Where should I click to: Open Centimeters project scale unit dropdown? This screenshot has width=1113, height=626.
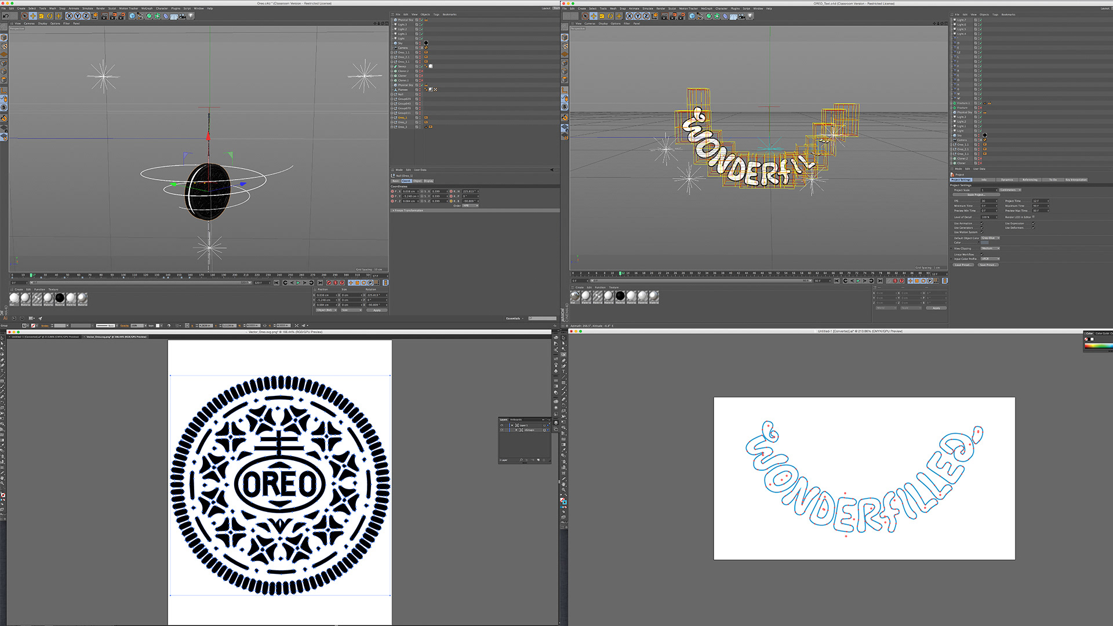pos(1010,190)
